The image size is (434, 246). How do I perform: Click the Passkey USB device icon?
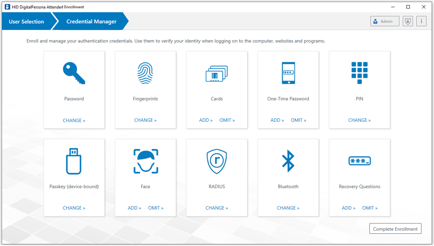click(x=74, y=161)
